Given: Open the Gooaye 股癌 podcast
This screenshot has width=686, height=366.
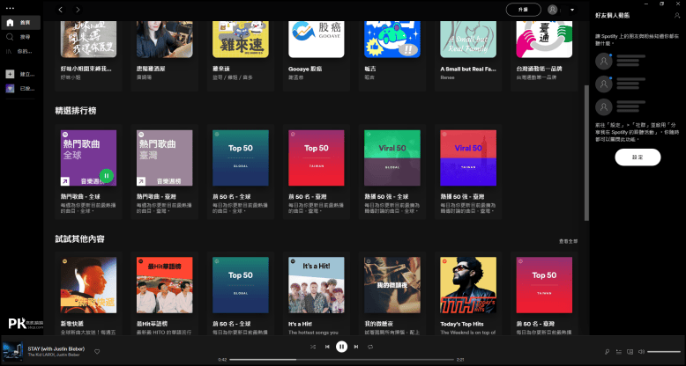Looking at the screenshot, I should (x=317, y=40).
